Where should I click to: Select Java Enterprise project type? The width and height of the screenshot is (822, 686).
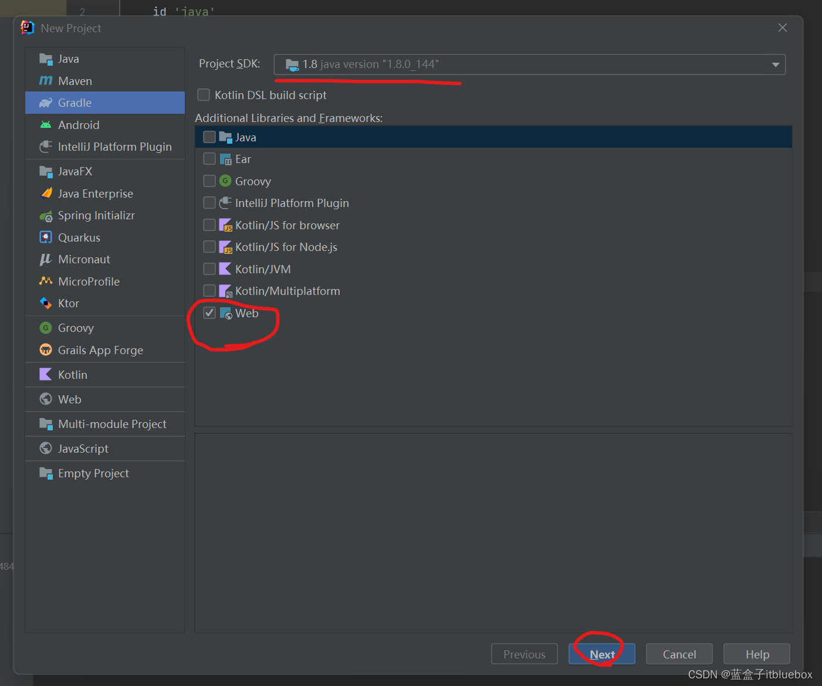click(105, 193)
